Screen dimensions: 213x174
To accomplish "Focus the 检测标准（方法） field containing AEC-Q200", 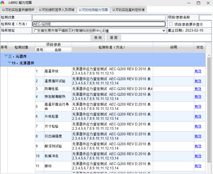I will pyautogui.click(x=99, y=24).
